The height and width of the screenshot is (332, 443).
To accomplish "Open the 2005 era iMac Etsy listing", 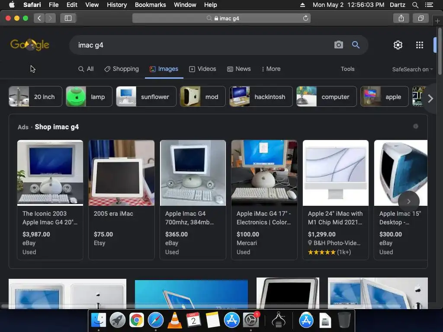I will 122,200.
